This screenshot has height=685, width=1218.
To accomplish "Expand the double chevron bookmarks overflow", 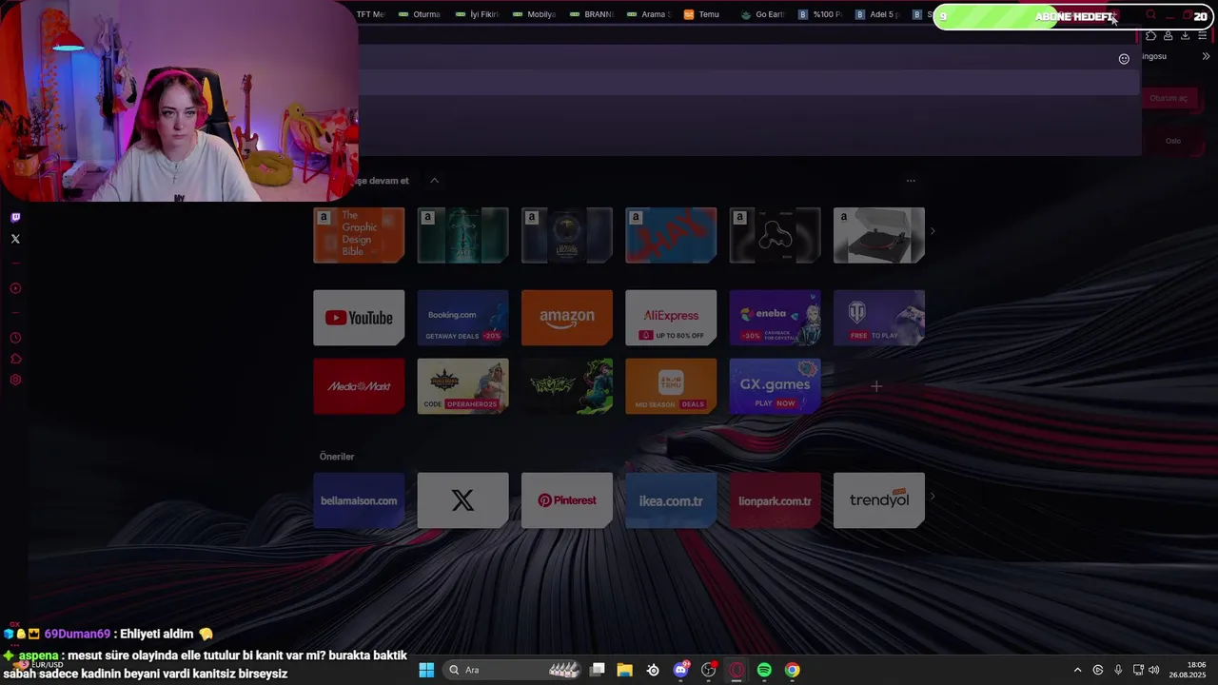I will (1206, 56).
